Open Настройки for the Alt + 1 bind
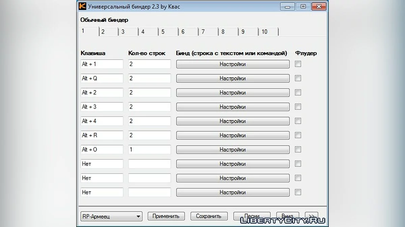The image size is (405, 227). pos(233,64)
